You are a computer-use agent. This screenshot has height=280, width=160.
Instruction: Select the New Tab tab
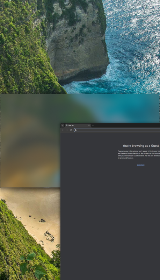click(78, 125)
